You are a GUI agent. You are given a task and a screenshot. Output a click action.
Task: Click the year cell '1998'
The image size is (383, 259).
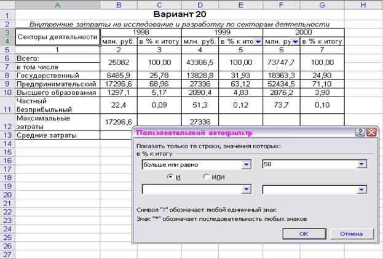pyautogui.click(x=141, y=32)
